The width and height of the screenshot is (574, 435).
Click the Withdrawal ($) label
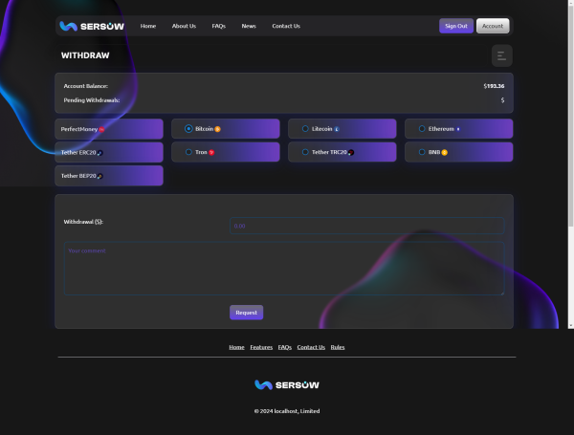point(83,222)
